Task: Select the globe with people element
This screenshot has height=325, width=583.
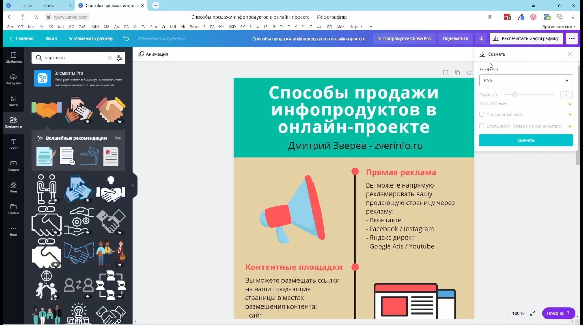Action: 46,285
